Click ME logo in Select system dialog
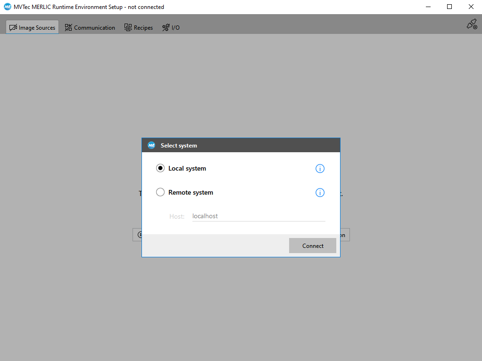Viewport: 482px width, 361px height. coord(151,146)
